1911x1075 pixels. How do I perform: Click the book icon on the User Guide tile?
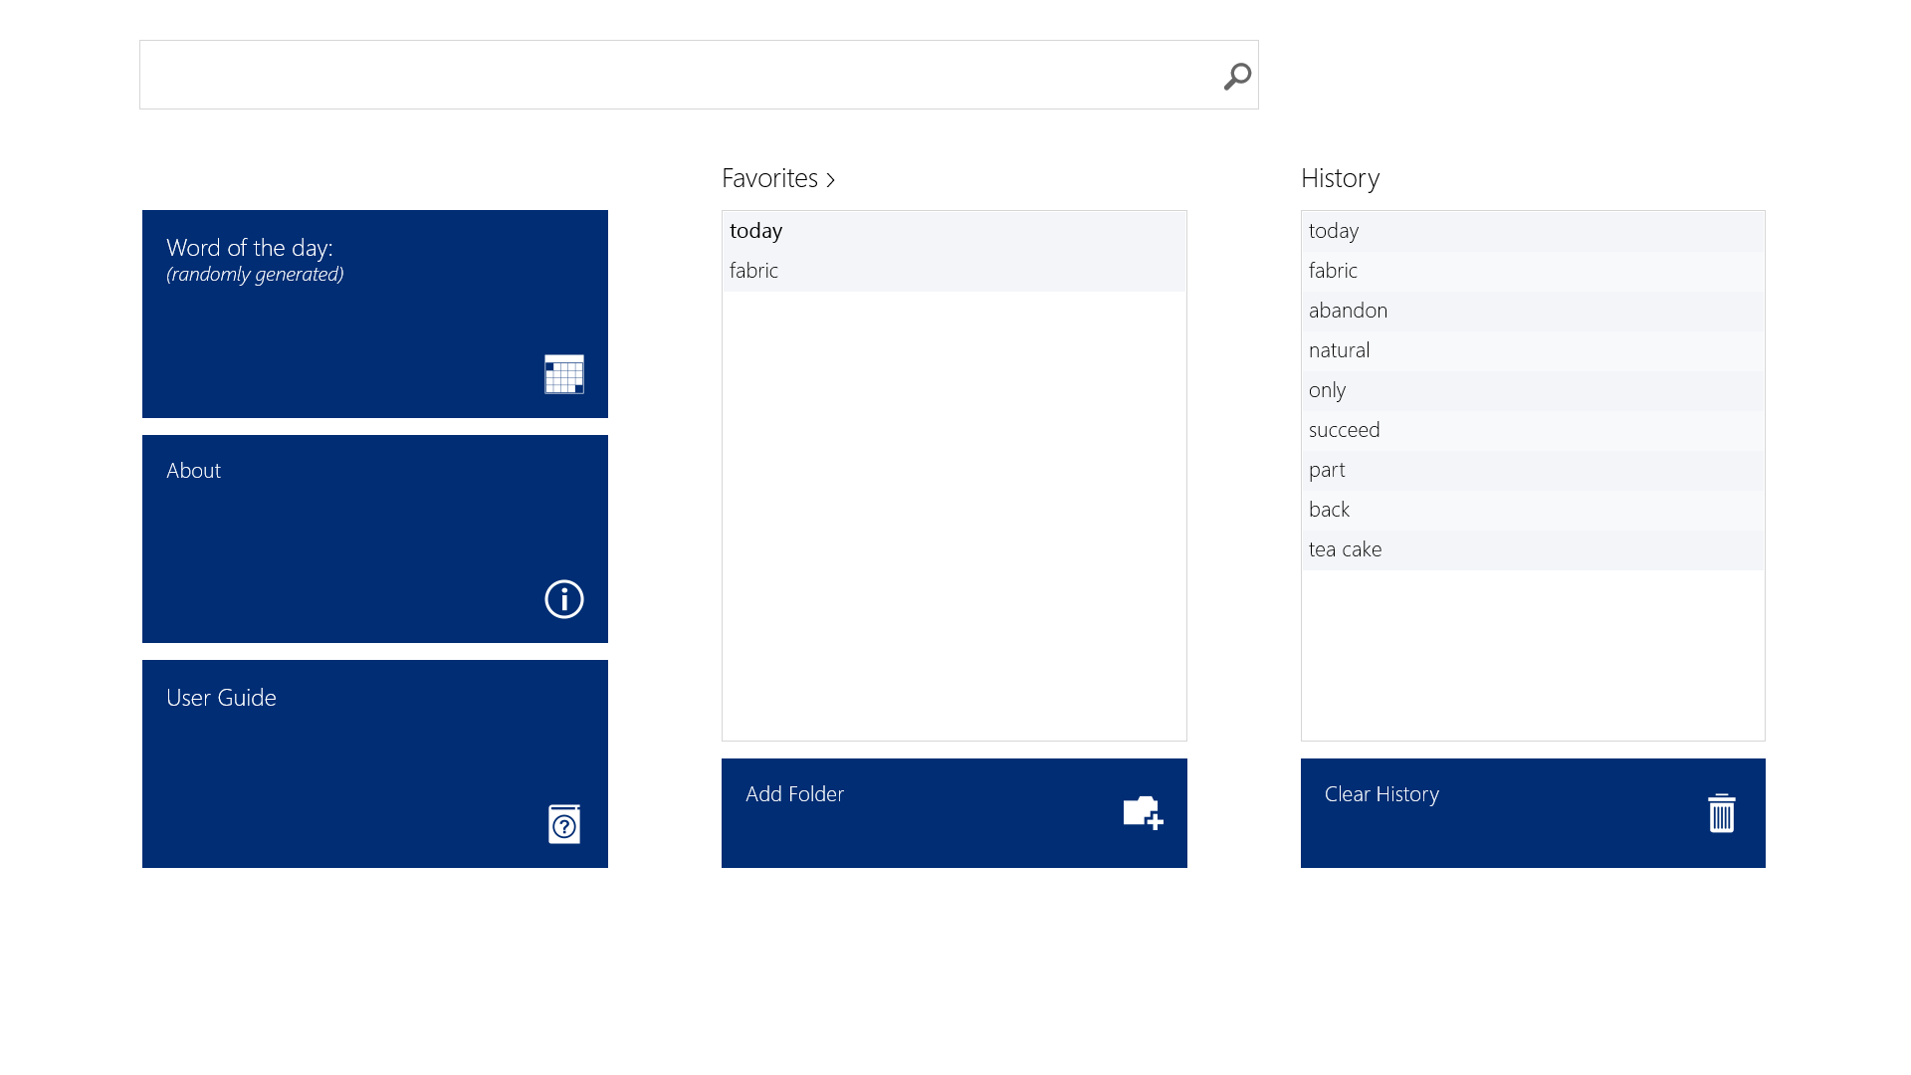tap(563, 824)
